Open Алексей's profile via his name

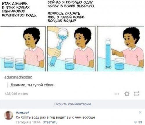point(23,112)
